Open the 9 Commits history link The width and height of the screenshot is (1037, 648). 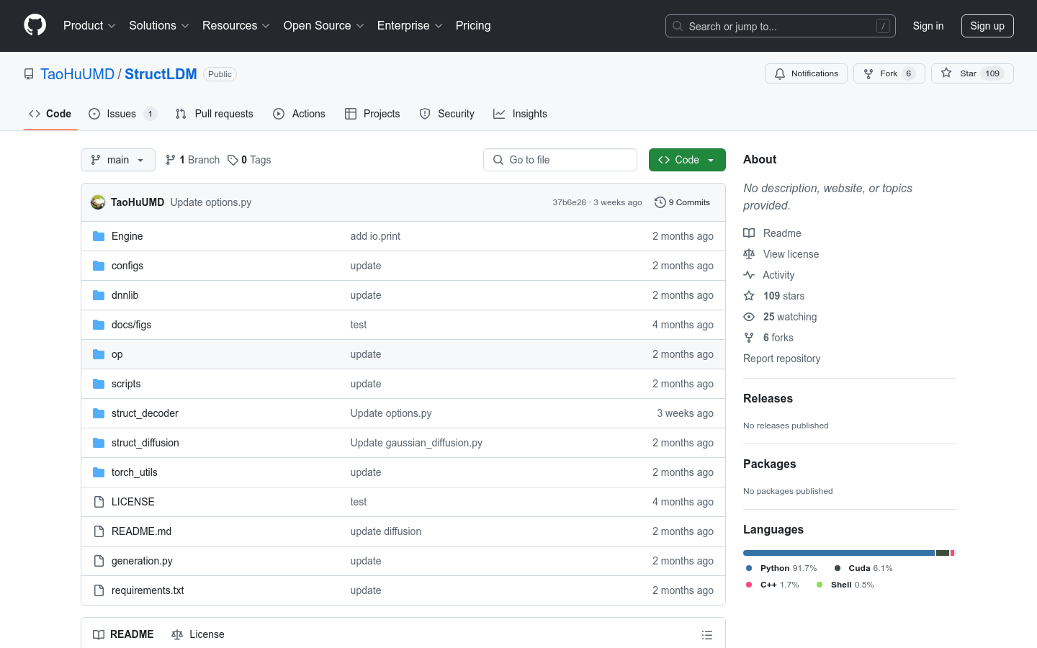click(x=682, y=202)
